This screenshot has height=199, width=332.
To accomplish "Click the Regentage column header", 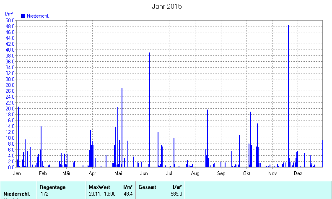I will coord(52,187).
